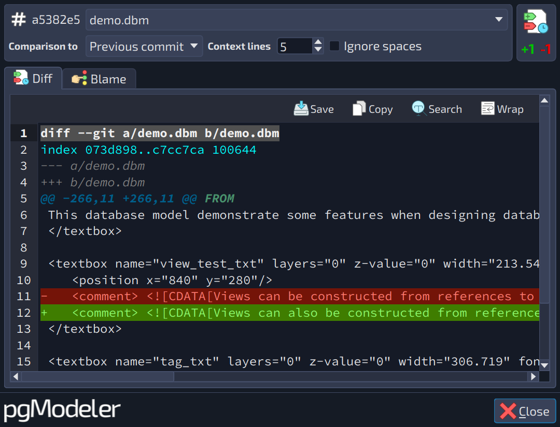Click the '--- a/demo.dbm' line

tap(92, 166)
